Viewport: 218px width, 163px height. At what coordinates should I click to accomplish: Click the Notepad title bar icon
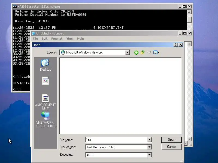(34, 33)
